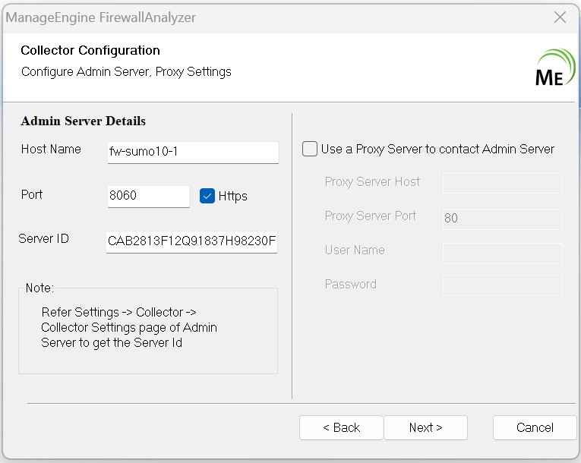The width and height of the screenshot is (581, 463).
Task: Focus the Port field showing 8060
Action: [x=149, y=196]
